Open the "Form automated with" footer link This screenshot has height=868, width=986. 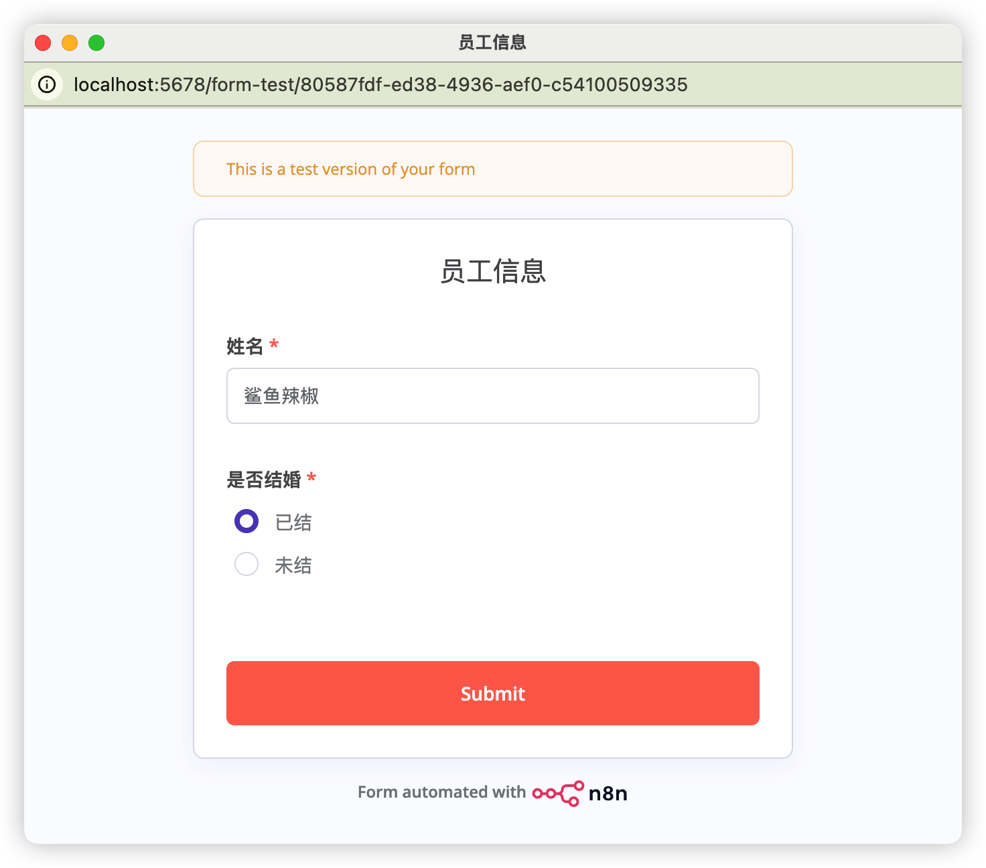441,792
